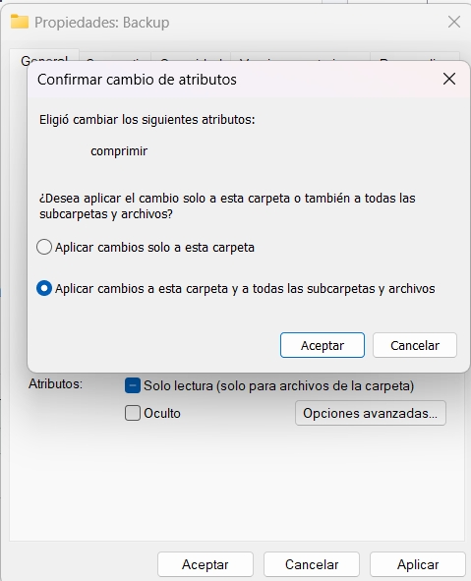Click the Propiedades: Backup title text
This screenshot has width=471, height=581.
coord(102,23)
